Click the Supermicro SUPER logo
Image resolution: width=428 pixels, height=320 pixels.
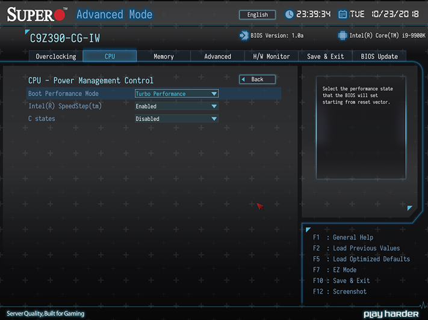[37, 14]
